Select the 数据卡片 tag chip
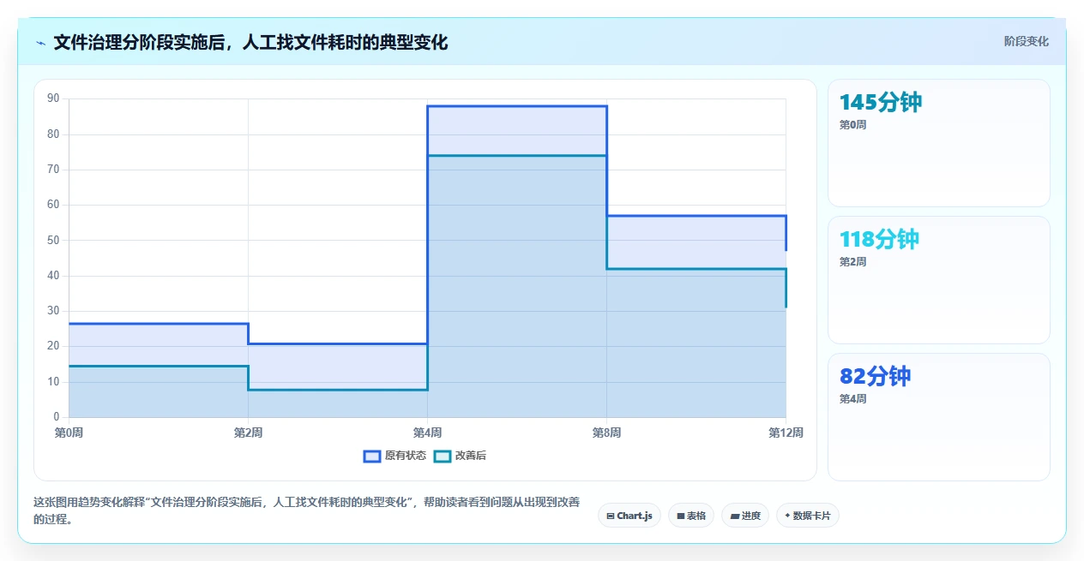The width and height of the screenshot is (1084, 561). pyautogui.click(x=808, y=516)
